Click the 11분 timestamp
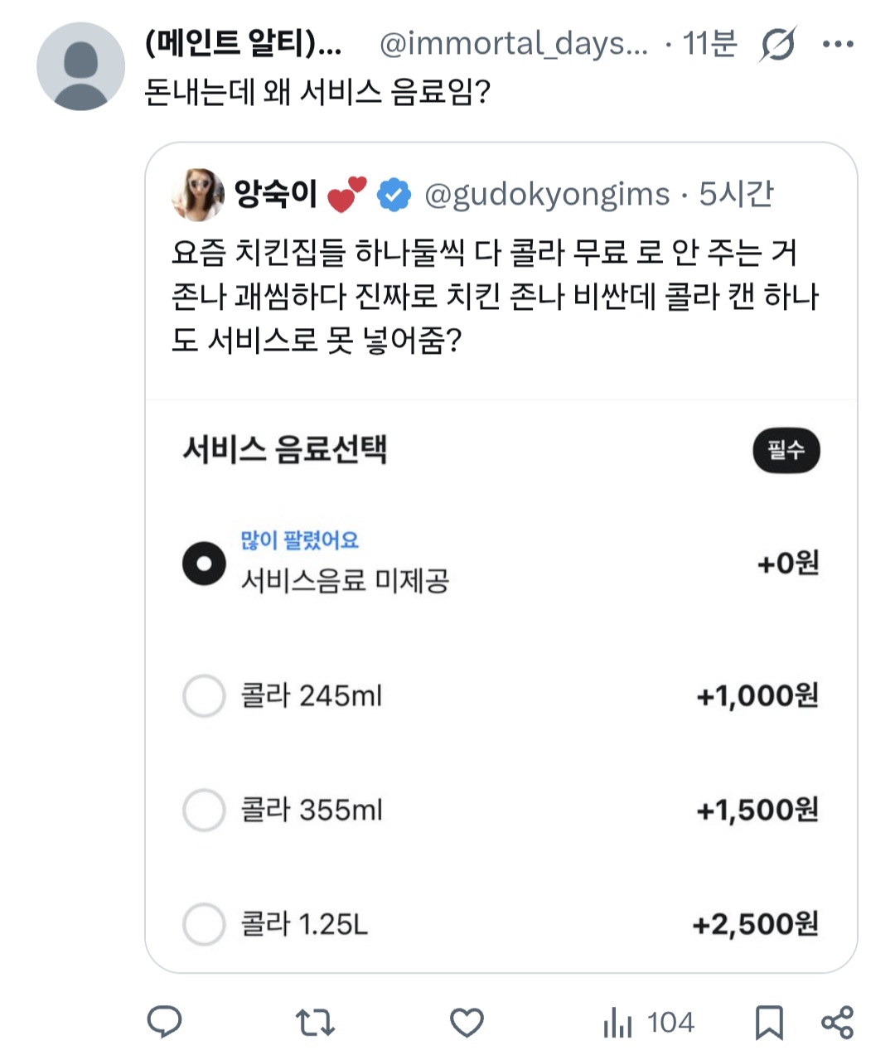Image resolution: width=895 pixels, height=1055 pixels. pyautogui.click(x=709, y=44)
